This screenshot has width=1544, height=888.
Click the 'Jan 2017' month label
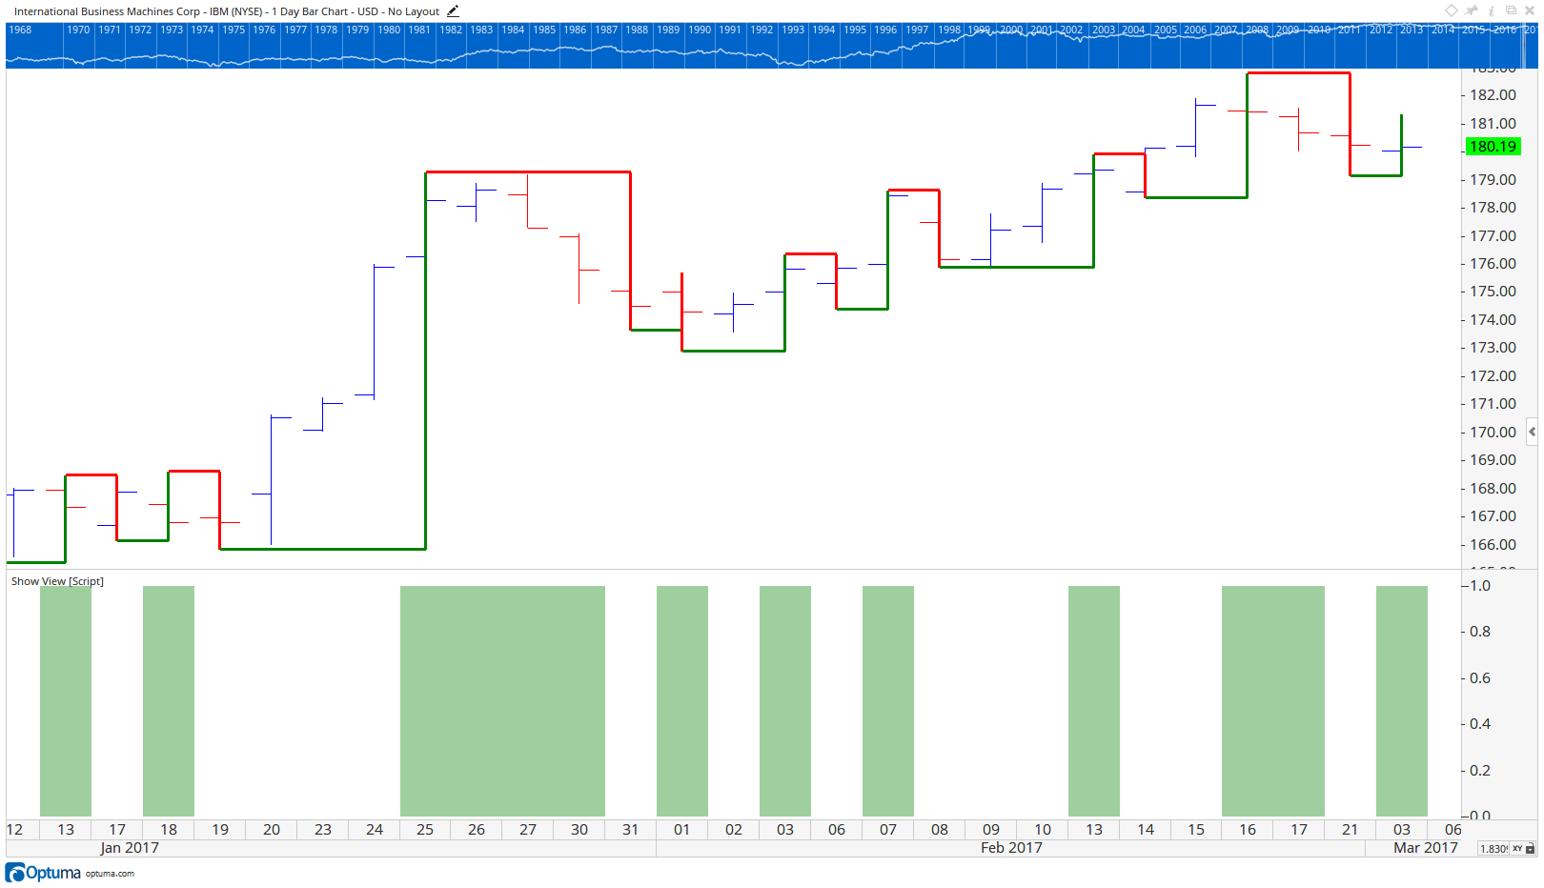pyautogui.click(x=130, y=848)
